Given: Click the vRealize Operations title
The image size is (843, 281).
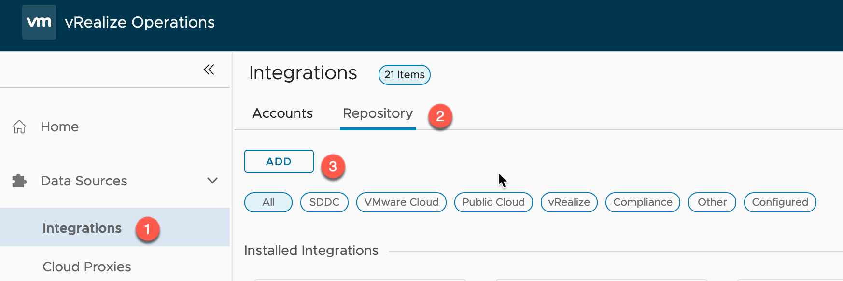Looking at the screenshot, I should click(140, 22).
